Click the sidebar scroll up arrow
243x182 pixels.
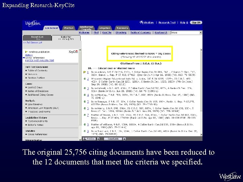[80, 50]
